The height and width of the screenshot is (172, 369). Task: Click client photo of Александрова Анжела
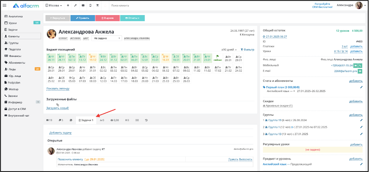52,34
